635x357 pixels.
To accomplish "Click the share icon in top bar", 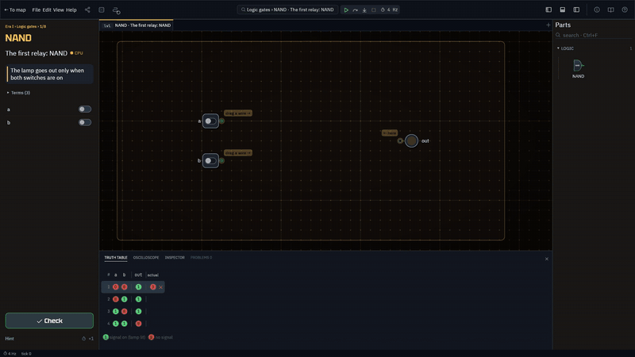I will (x=87, y=10).
